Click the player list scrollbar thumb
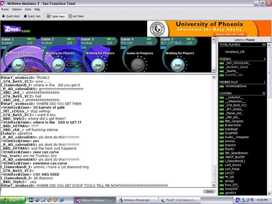Viewport: 272px width, 204px height. (269, 72)
